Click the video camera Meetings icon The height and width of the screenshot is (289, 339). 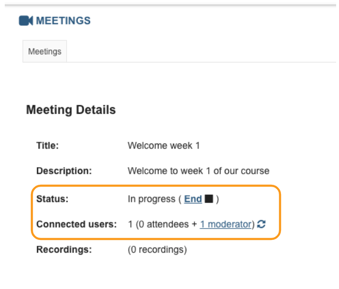(x=26, y=21)
